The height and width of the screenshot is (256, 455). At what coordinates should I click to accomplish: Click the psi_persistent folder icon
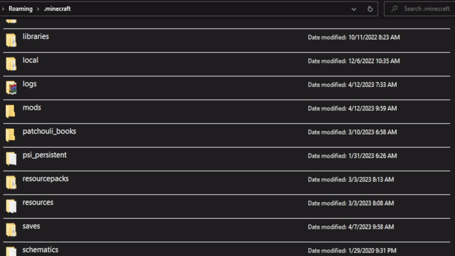pyautogui.click(x=11, y=158)
